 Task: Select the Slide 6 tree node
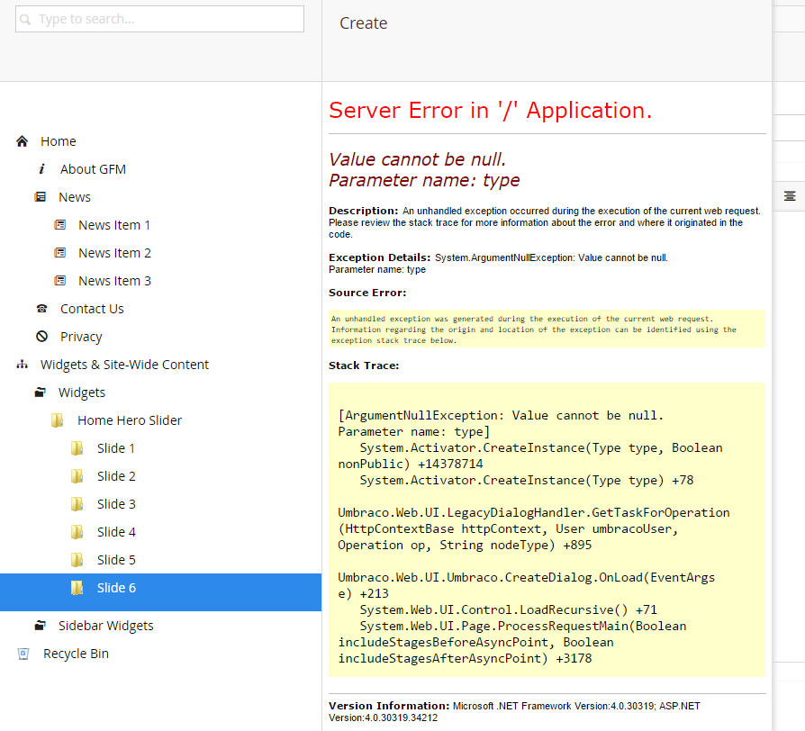(116, 588)
